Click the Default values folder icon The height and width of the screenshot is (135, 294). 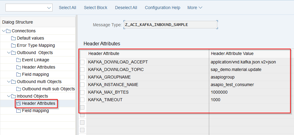[13, 38]
